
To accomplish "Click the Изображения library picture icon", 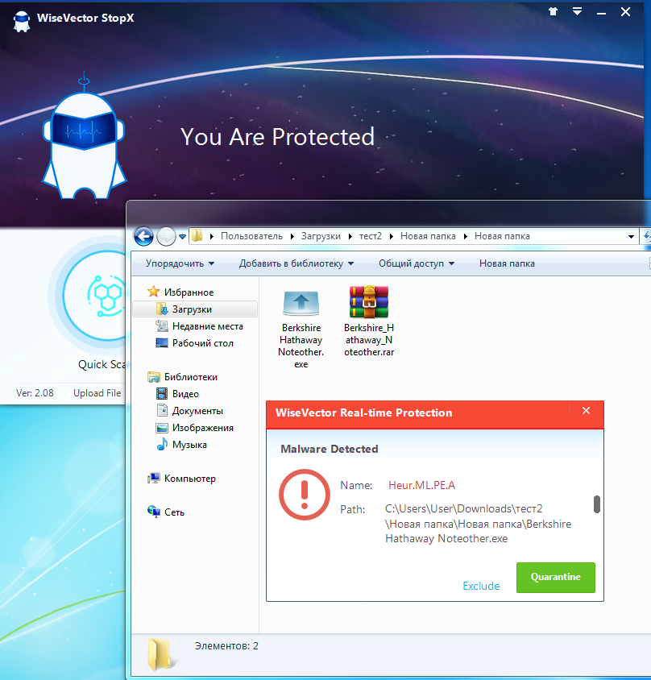I will [162, 428].
